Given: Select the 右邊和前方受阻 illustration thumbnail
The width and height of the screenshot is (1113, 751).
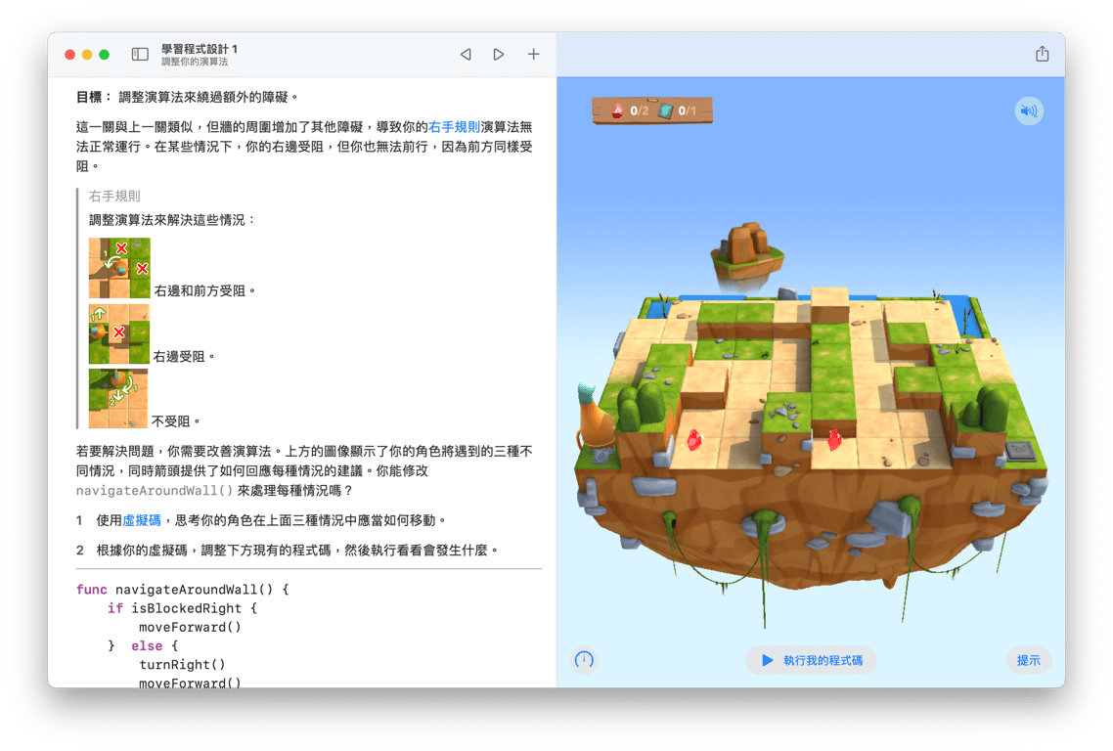Looking at the screenshot, I should click(119, 268).
